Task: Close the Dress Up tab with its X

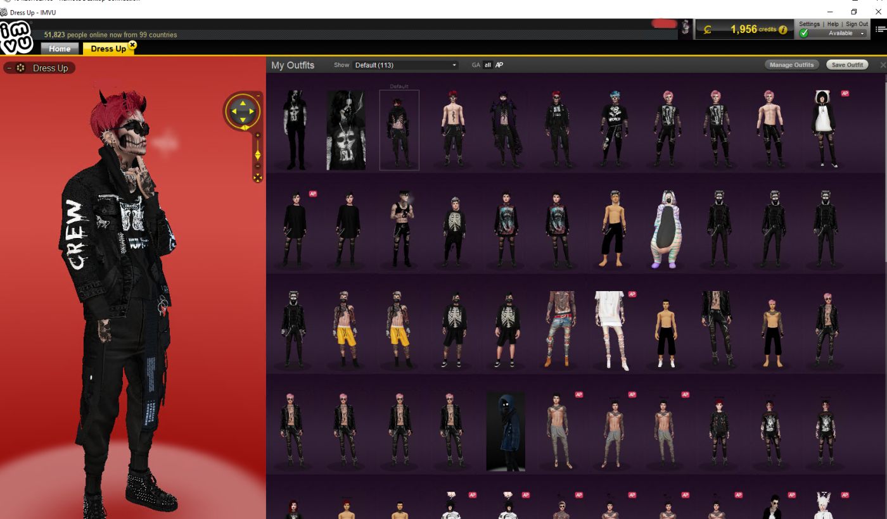Action: 132,45
